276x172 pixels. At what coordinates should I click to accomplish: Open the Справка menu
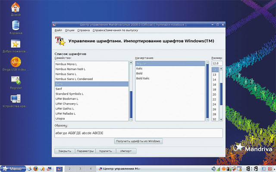click(83, 30)
